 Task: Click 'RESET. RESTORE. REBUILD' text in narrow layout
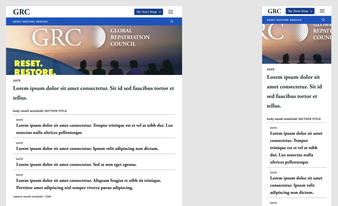click(284, 20)
